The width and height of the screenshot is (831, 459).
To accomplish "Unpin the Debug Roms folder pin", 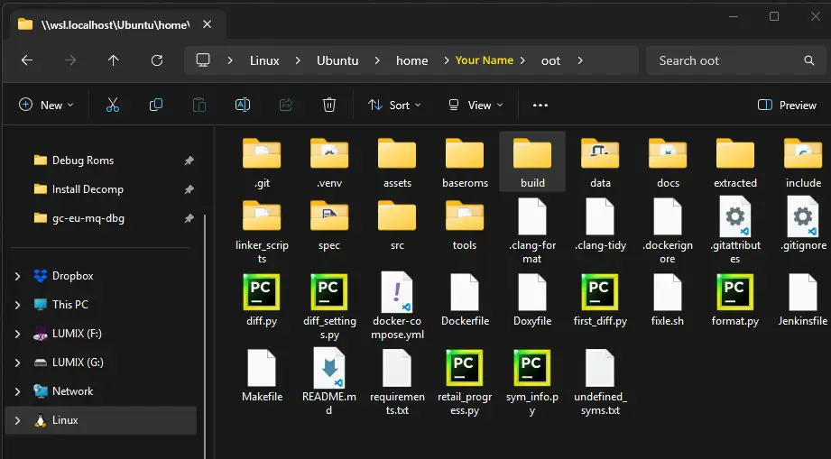I will (189, 161).
